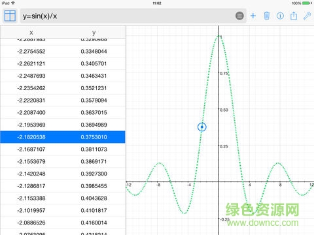This screenshot has height=235, width=314.
Task: Select cell showing 0.3694989
Action: (94, 125)
